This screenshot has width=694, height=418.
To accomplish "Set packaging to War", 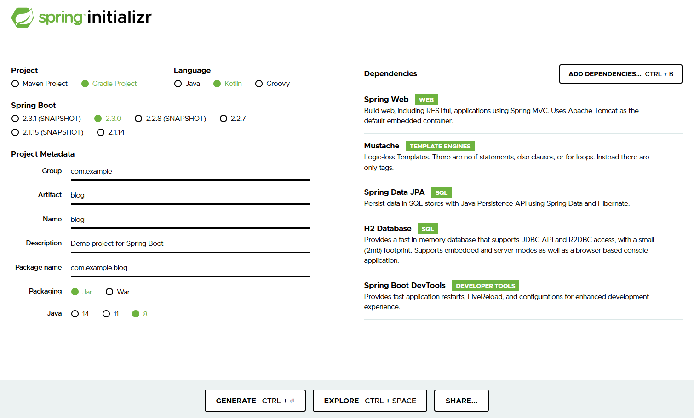I will tap(118, 292).
